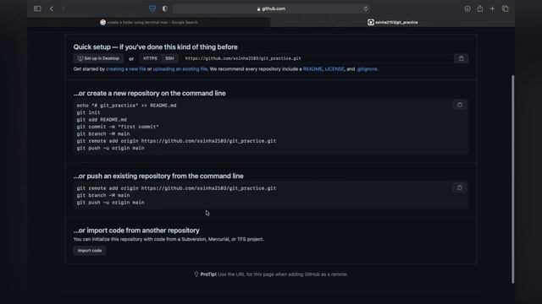This screenshot has width=542, height=304.
Task: Open the creating a new file link
Action: point(126,69)
